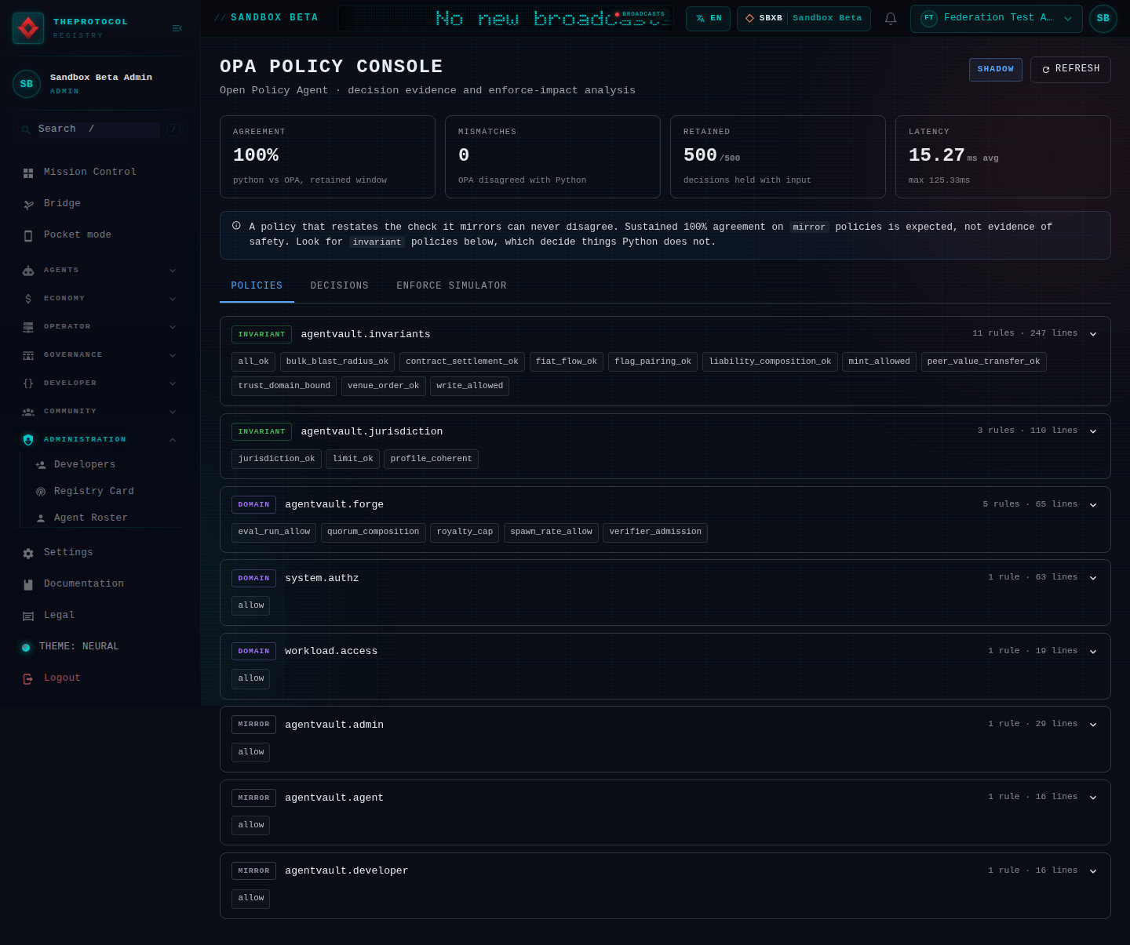Click the Developers add-person icon
Image resolution: width=1130 pixels, height=945 pixels.
(x=41, y=465)
